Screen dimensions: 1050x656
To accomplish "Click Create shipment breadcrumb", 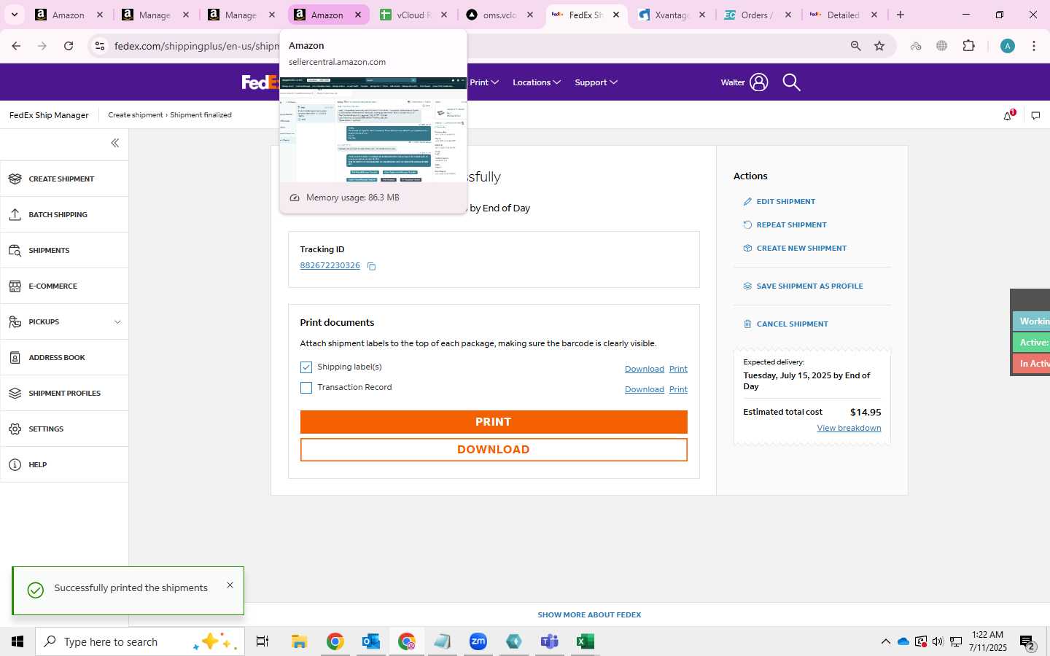I will point(136,115).
